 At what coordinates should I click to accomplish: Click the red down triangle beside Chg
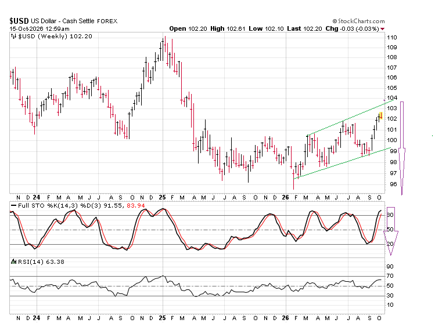(383, 29)
